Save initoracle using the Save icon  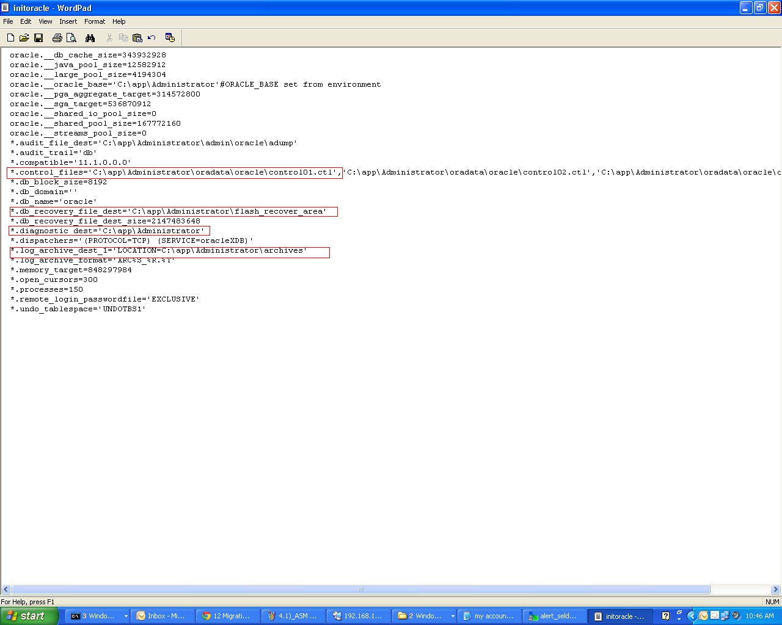click(x=38, y=37)
